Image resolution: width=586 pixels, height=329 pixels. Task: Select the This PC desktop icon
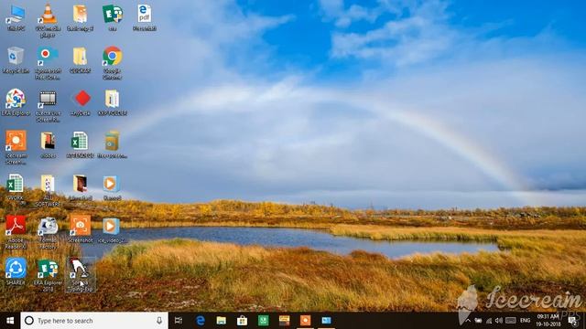click(16, 17)
